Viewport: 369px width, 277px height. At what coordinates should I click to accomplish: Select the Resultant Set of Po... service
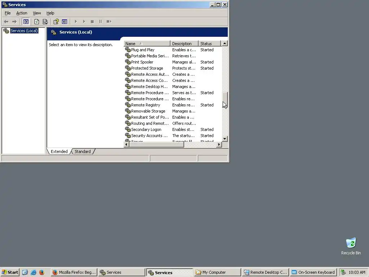point(150,117)
